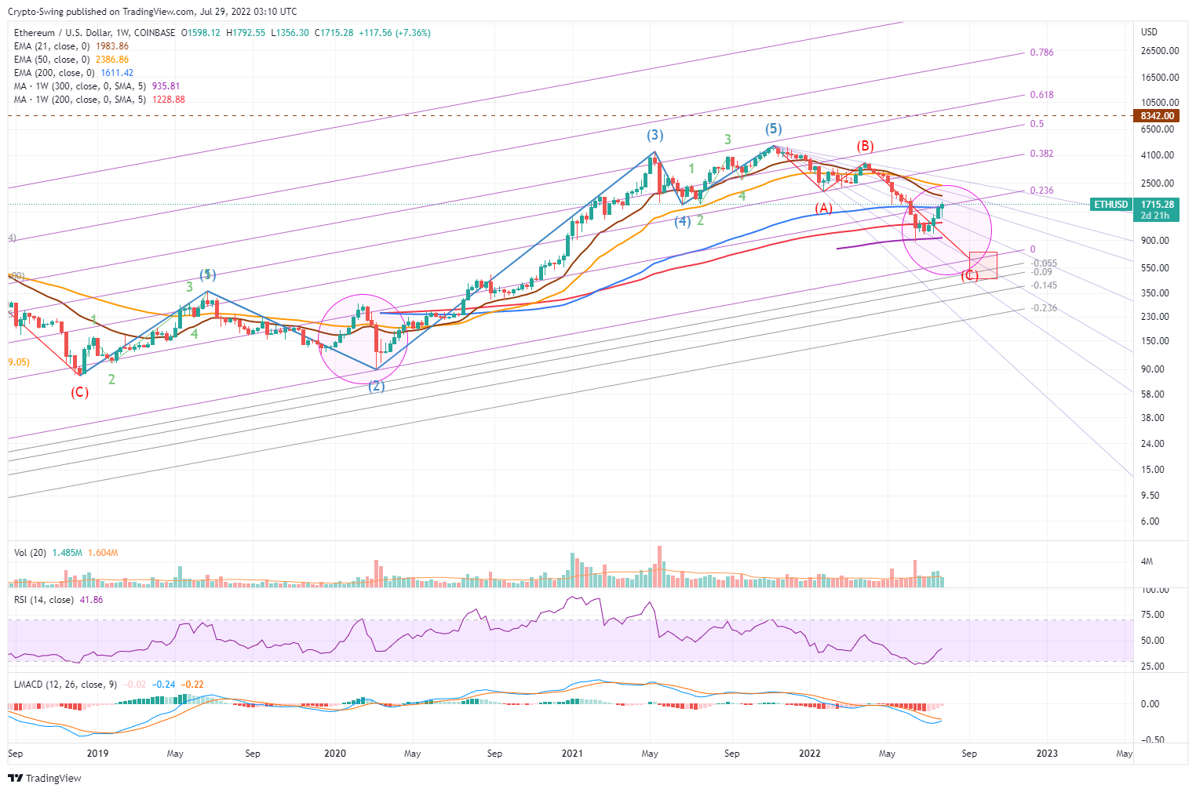
Task: Click the 9.50 price axis label
Action: [1150, 496]
